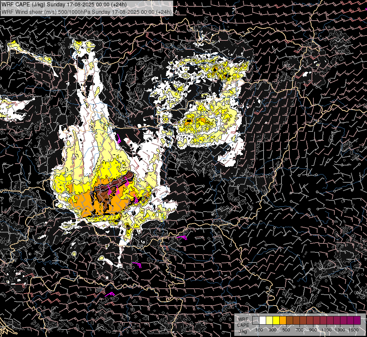Click the white 100–200 J/kg legend swatch
The height and width of the screenshot is (337, 367).
[x=263, y=320]
